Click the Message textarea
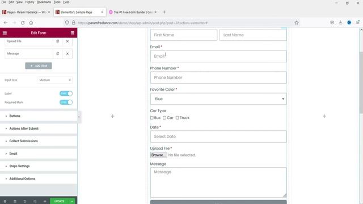This screenshot has width=363, height=204. click(x=218, y=182)
